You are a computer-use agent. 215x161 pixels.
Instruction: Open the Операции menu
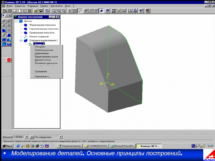pos(33,6)
